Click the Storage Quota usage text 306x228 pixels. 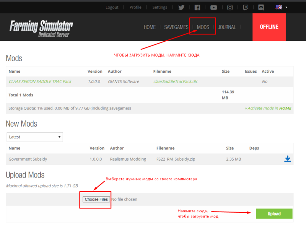(70, 108)
